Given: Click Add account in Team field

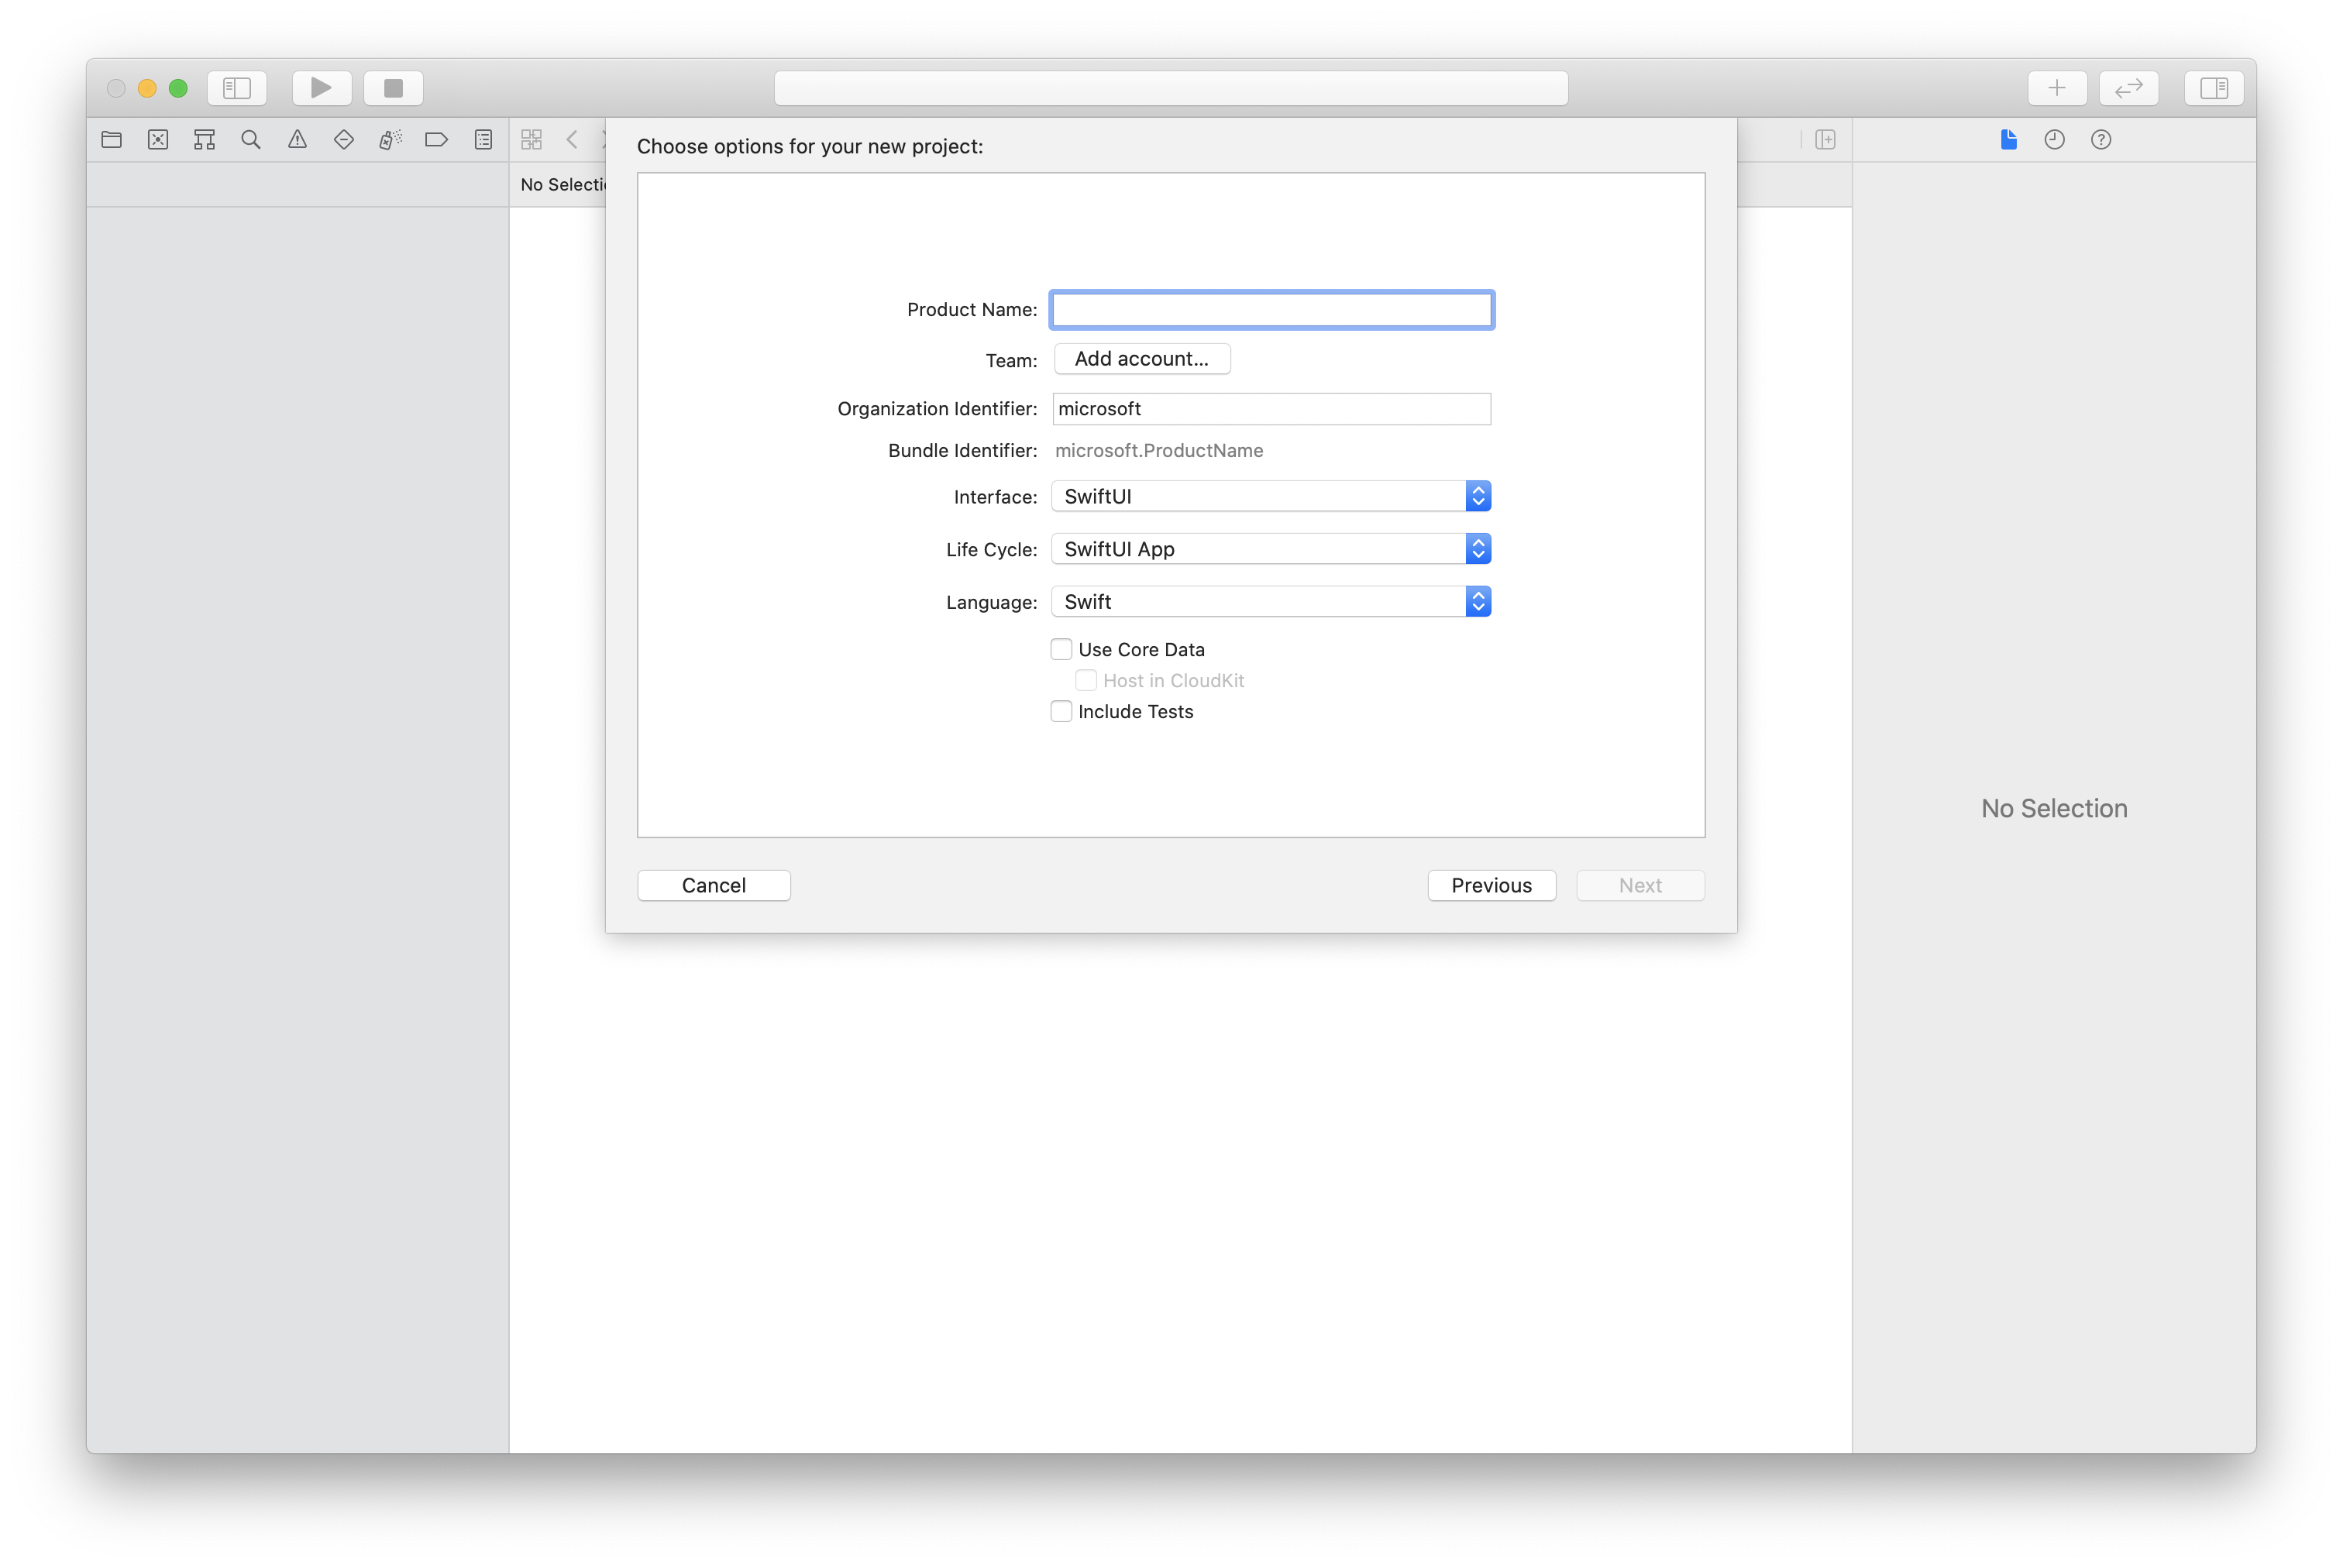Looking at the screenshot, I should [1137, 357].
